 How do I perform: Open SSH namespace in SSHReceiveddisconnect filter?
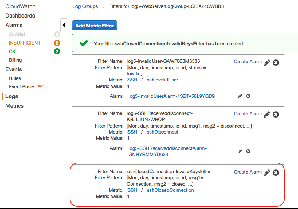pos(132,132)
